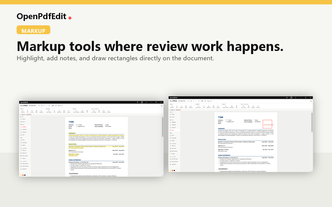The height and width of the screenshot is (207, 332).
Task: Pick yellow color swatch in right window
Action: 170,171
